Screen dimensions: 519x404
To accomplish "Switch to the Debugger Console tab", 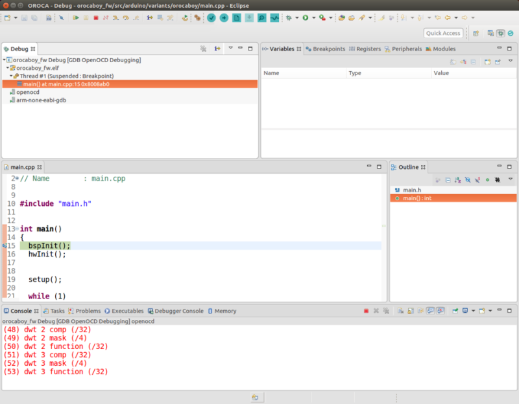I will click(176, 311).
